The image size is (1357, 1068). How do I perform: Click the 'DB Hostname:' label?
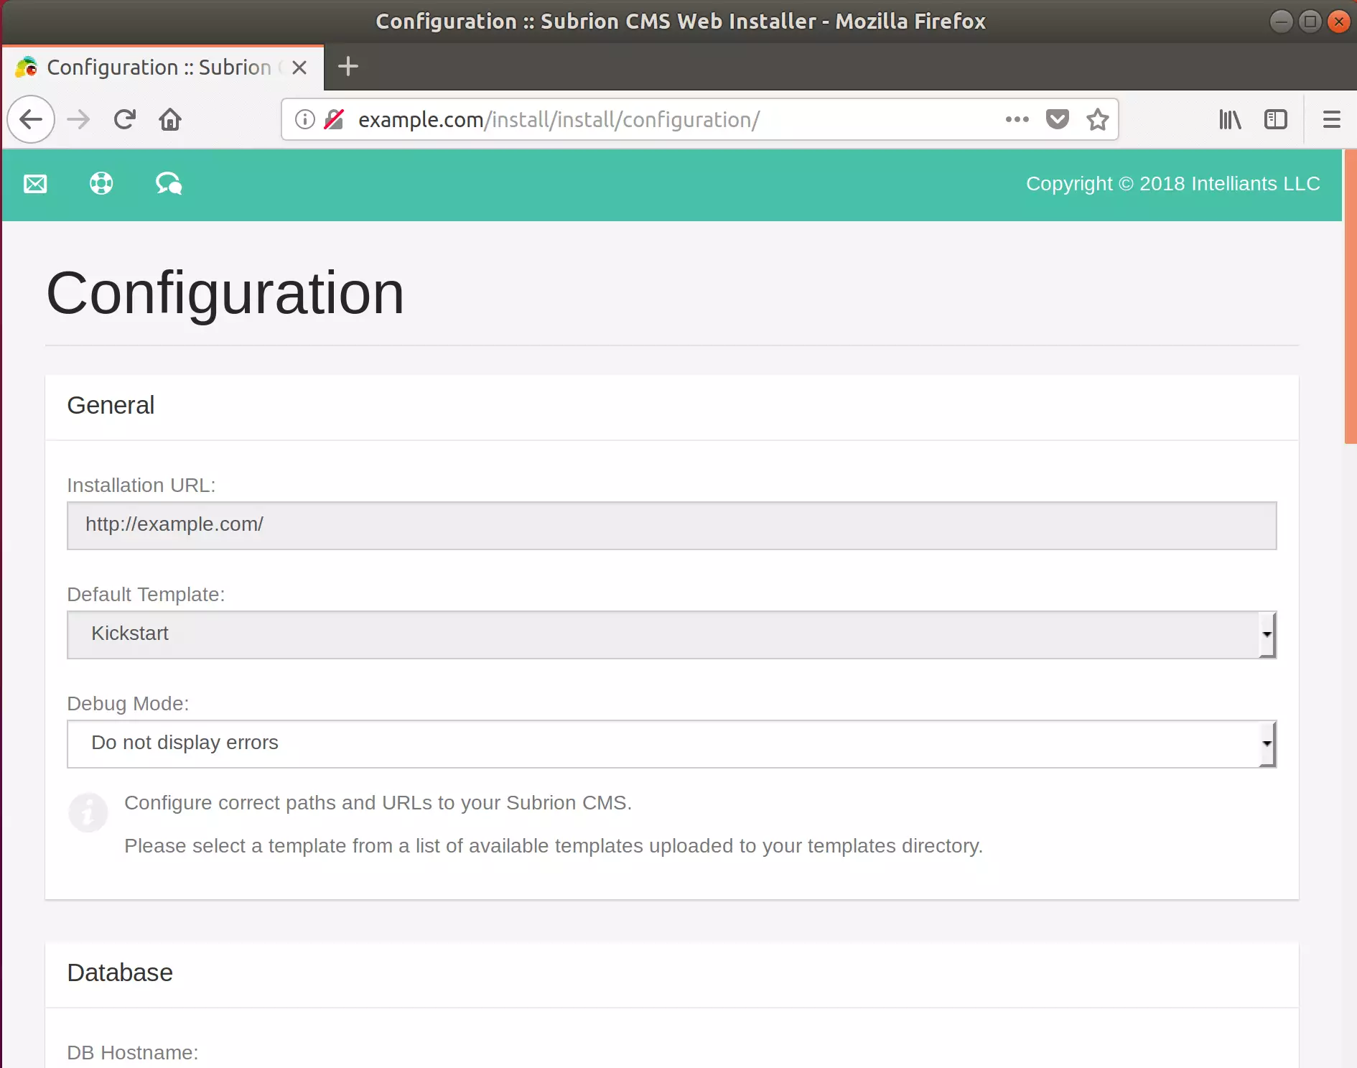(132, 1053)
